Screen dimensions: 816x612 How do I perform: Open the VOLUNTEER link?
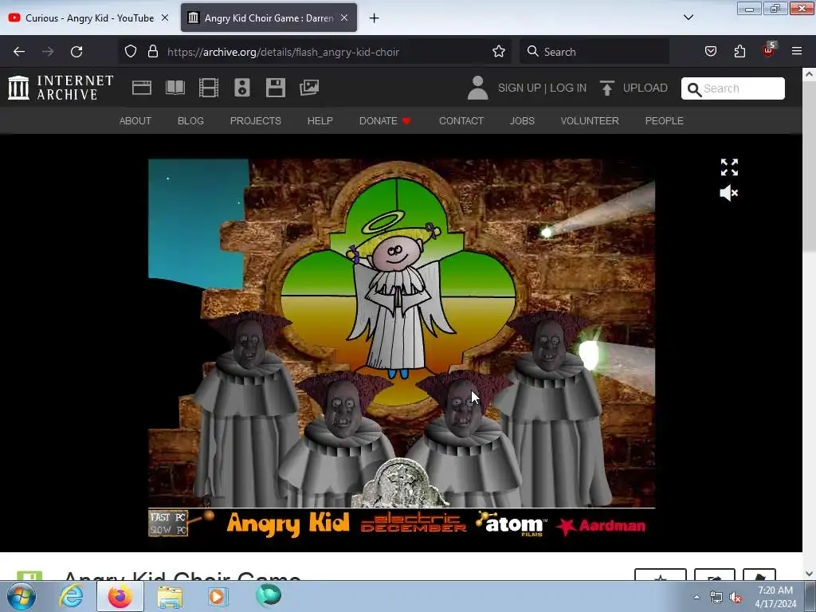[x=590, y=121]
